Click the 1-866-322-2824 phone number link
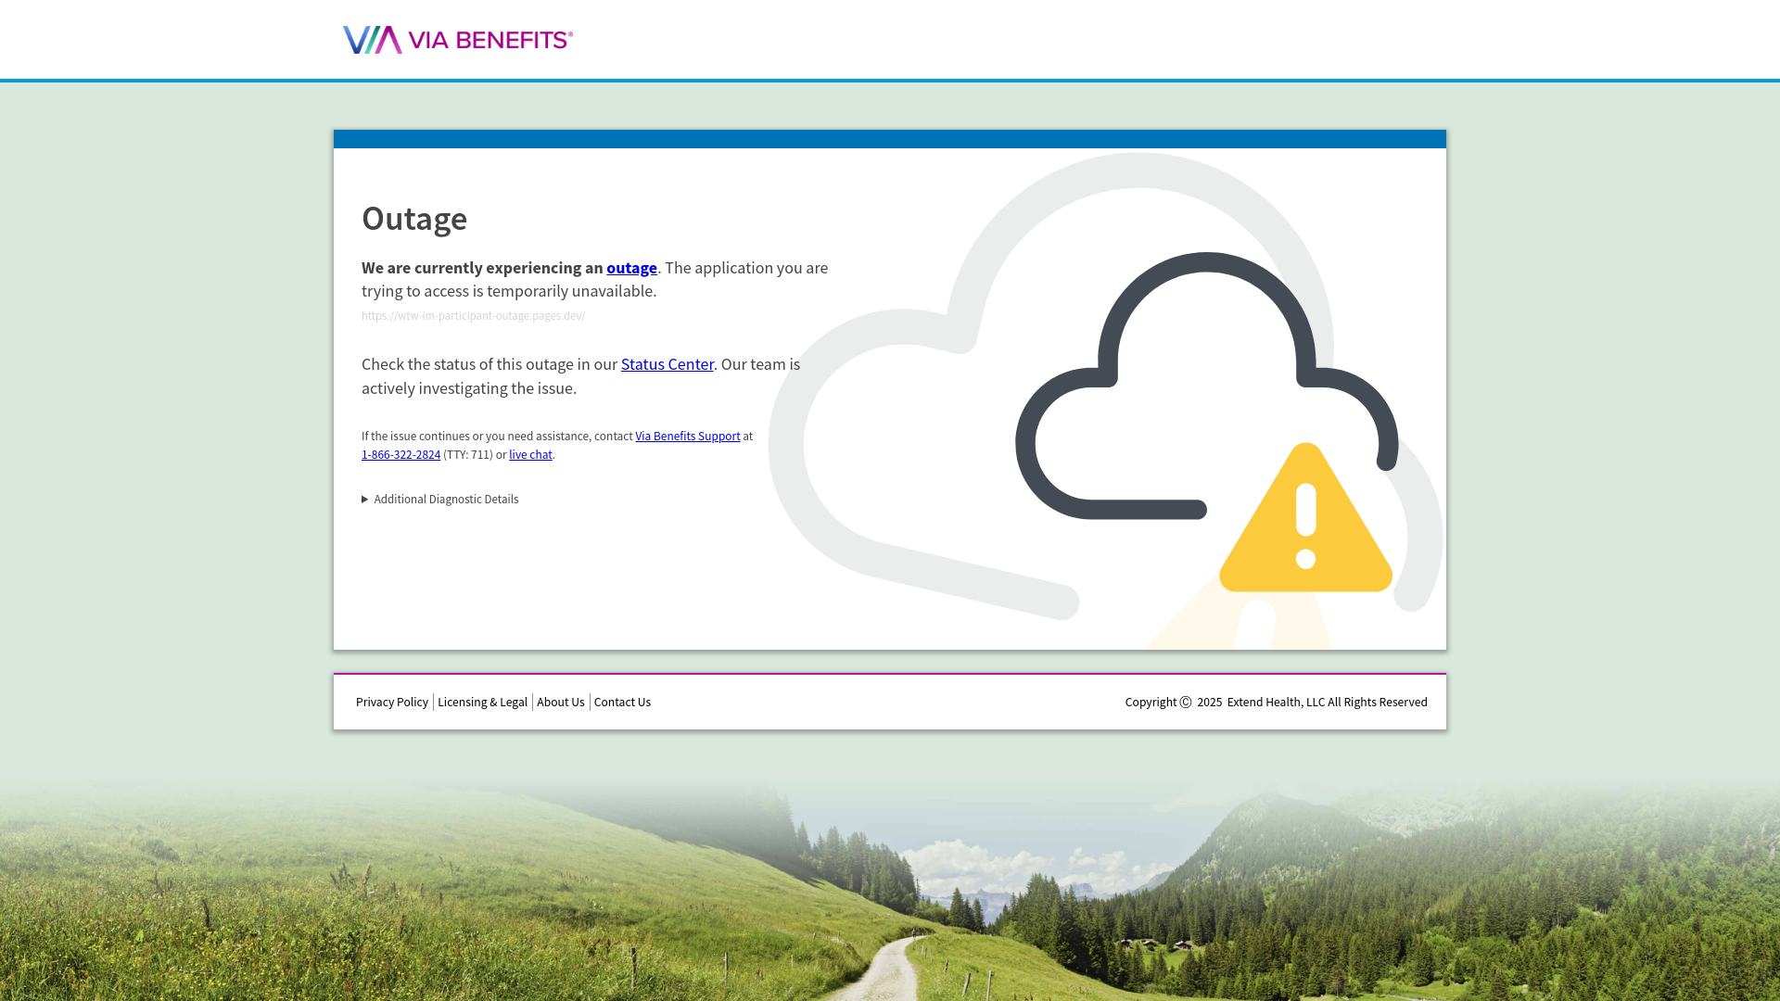 tap(400, 455)
